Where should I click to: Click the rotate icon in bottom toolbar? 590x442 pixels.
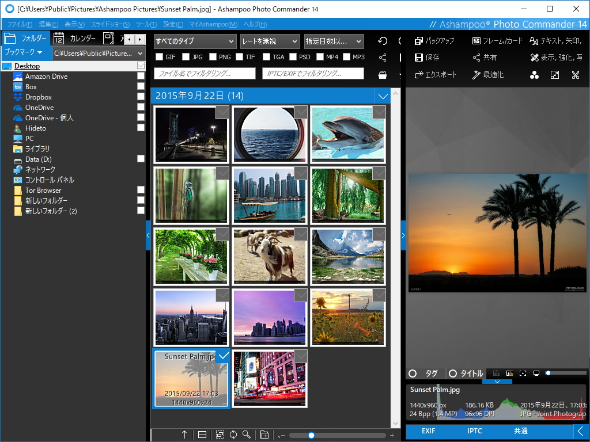point(234,435)
